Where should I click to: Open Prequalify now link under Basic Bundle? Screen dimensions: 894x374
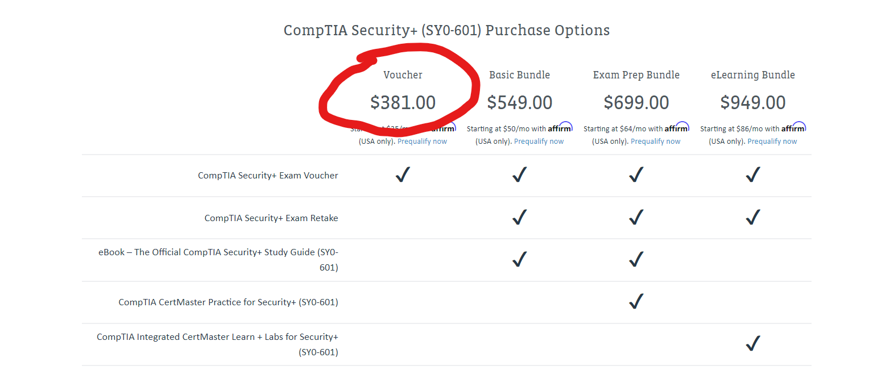539,142
